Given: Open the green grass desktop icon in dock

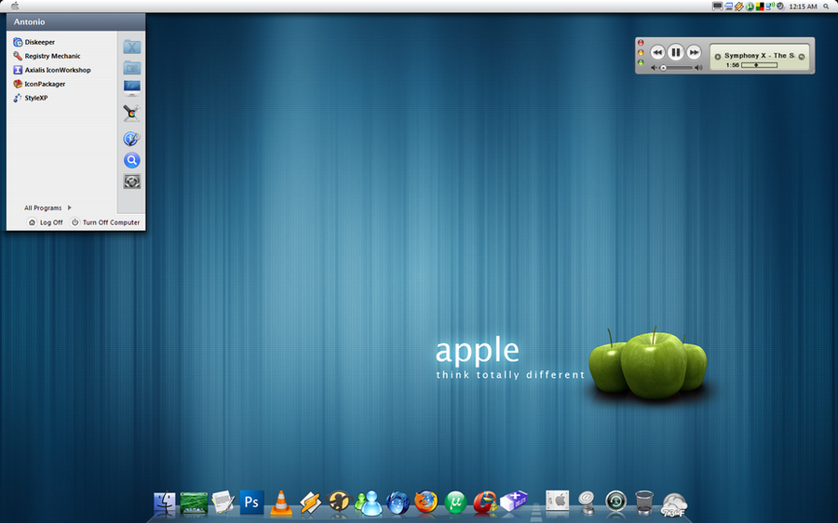Looking at the screenshot, I should (x=194, y=503).
